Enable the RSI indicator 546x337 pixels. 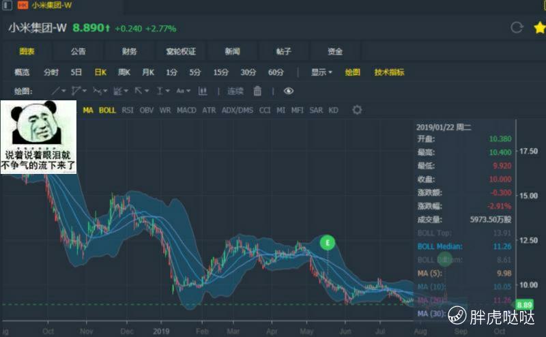click(128, 111)
